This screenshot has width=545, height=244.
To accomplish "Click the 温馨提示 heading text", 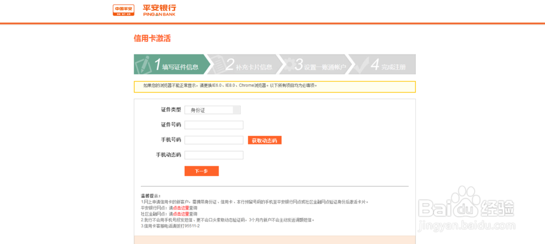I will click(150, 196).
